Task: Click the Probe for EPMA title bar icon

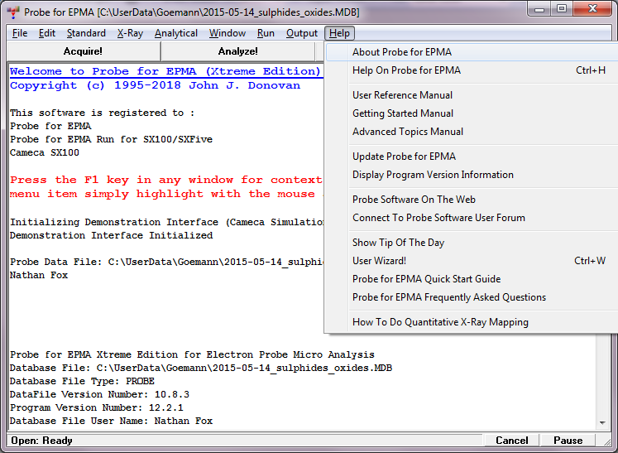Action: (12, 12)
